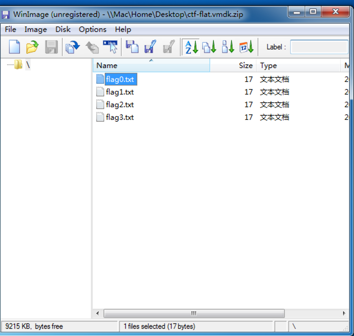Open the Help menu
The image size is (354, 336).
pyautogui.click(x=123, y=30)
